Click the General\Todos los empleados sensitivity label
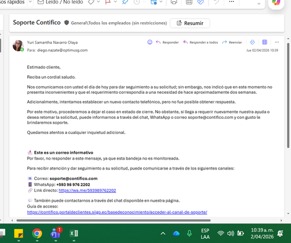The width and height of the screenshot is (291, 243). [x=119, y=23]
